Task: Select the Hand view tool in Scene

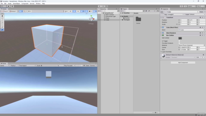Action: 2,16
